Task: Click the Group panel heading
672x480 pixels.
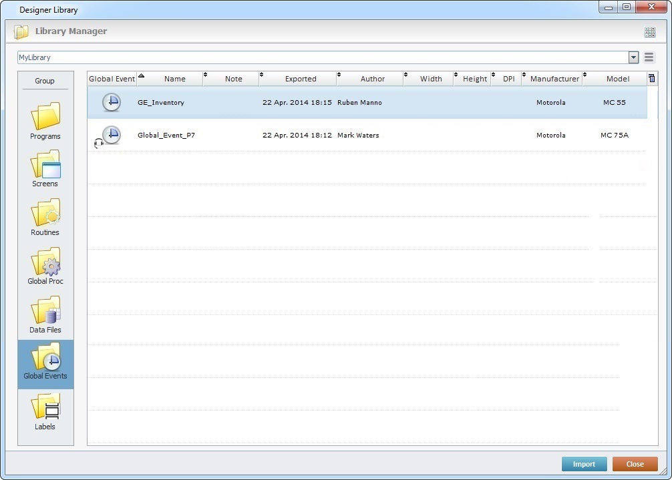Action: tap(45, 81)
